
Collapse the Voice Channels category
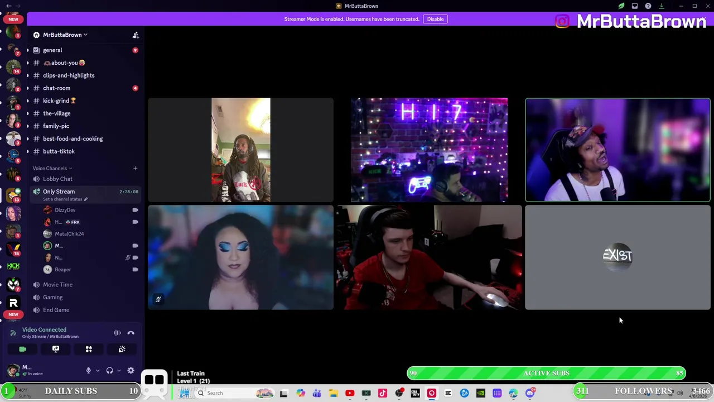52,168
